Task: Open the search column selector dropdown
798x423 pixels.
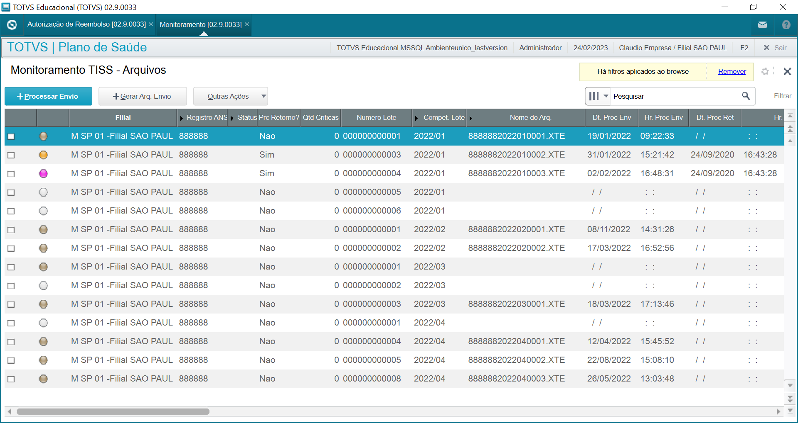Action: [598, 96]
